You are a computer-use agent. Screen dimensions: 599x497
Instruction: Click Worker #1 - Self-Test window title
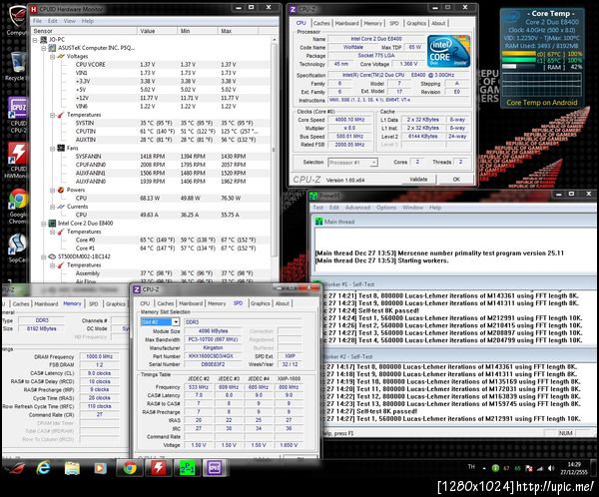[349, 284]
